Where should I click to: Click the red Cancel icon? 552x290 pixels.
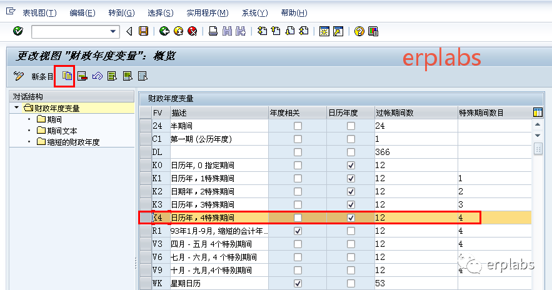point(193,31)
